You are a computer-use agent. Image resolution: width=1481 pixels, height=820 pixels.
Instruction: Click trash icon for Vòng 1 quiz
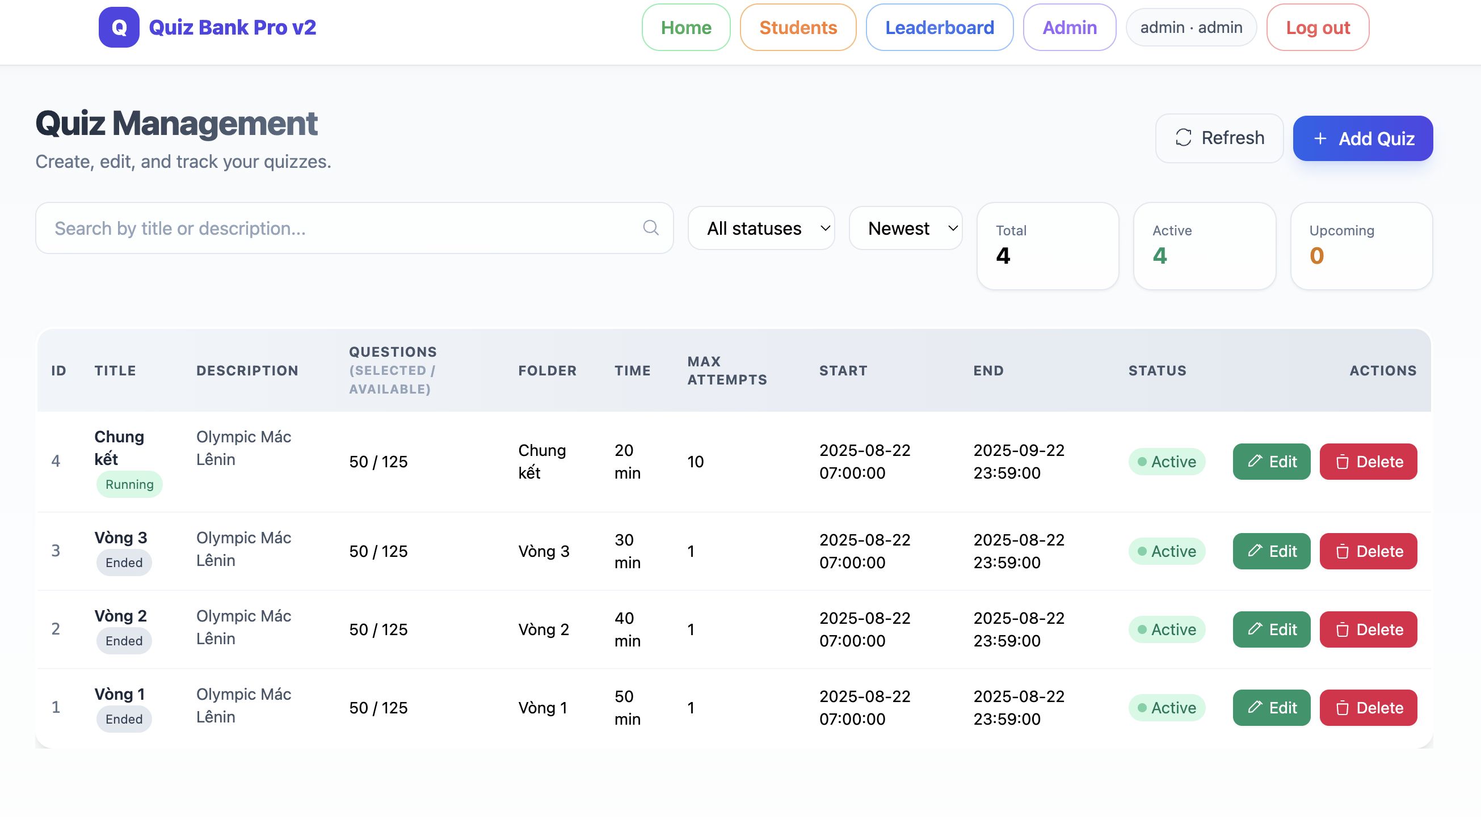(1342, 708)
